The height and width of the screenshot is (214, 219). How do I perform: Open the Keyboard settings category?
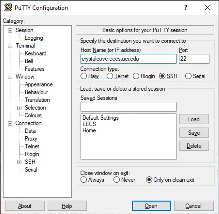tap(35, 53)
